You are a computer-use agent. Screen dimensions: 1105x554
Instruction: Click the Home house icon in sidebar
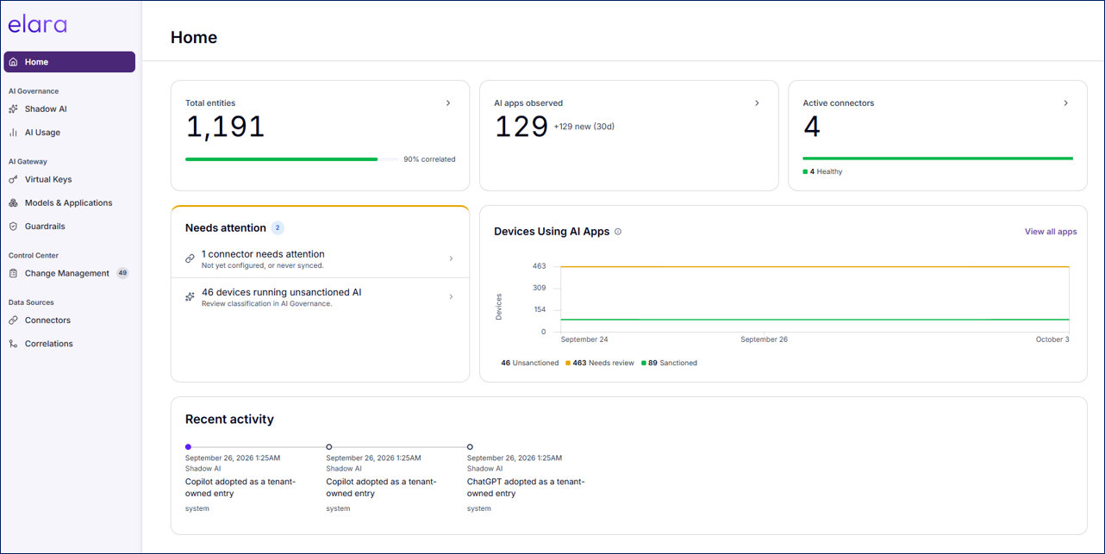[13, 62]
